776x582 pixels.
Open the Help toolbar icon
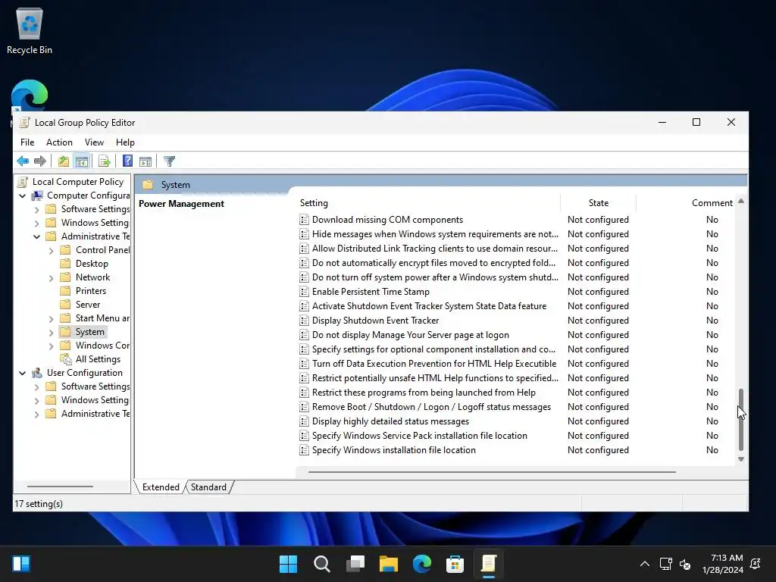(x=127, y=161)
